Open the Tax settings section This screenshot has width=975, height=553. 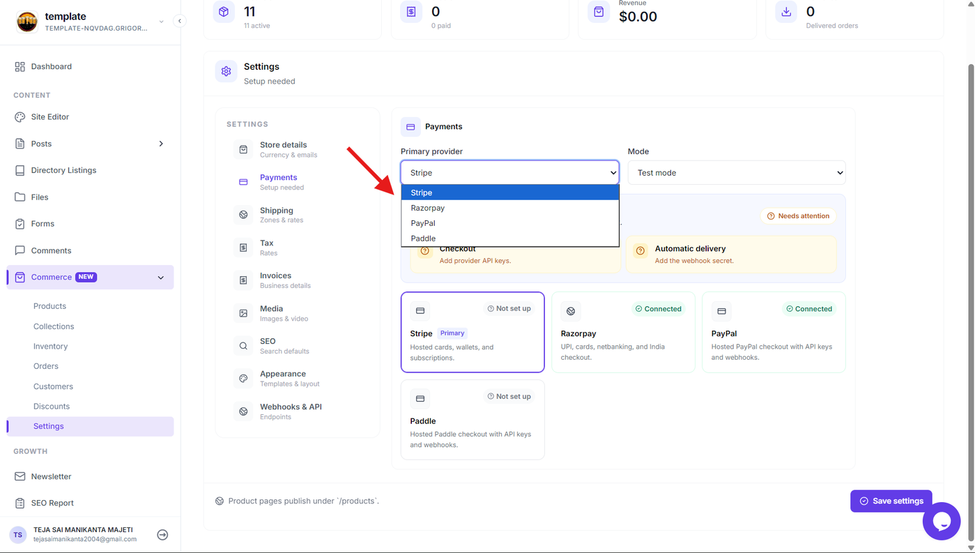298,248
